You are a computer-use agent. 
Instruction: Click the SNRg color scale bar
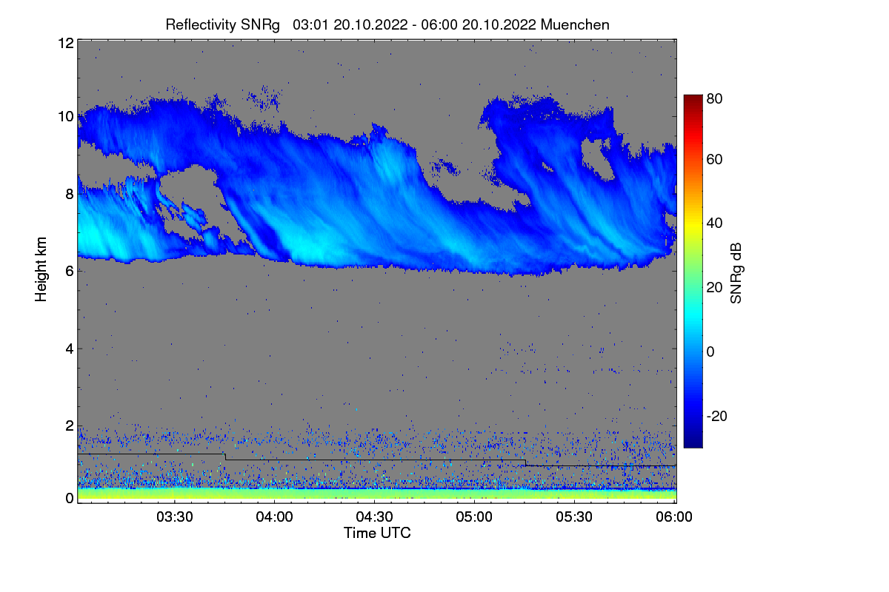coord(693,271)
